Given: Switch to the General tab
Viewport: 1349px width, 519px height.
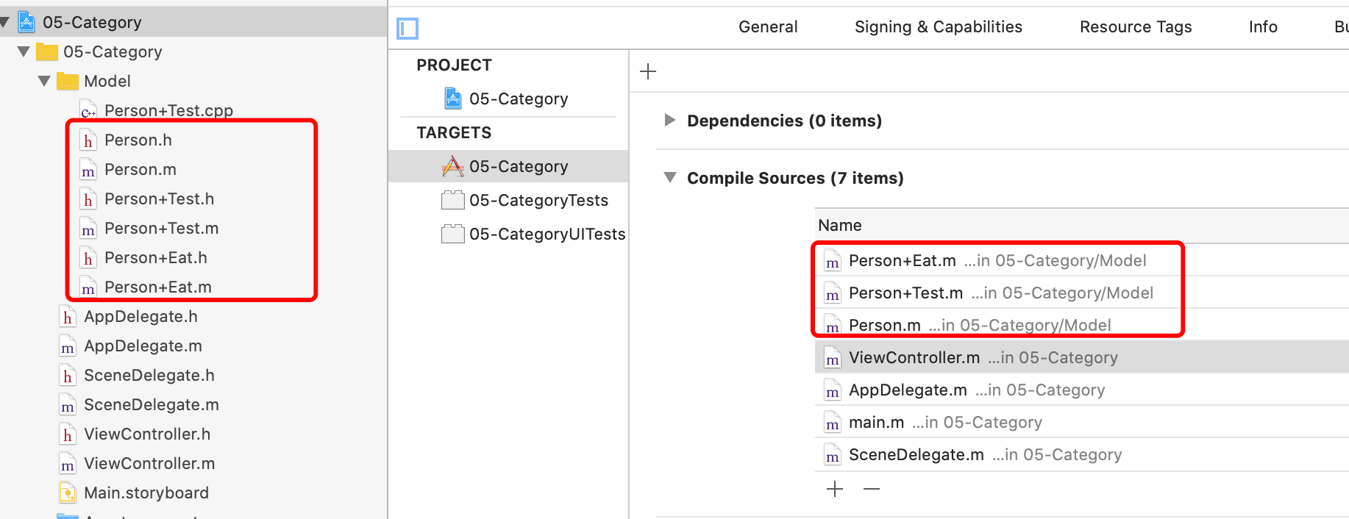Looking at the screenshot, I should (768, 27).
